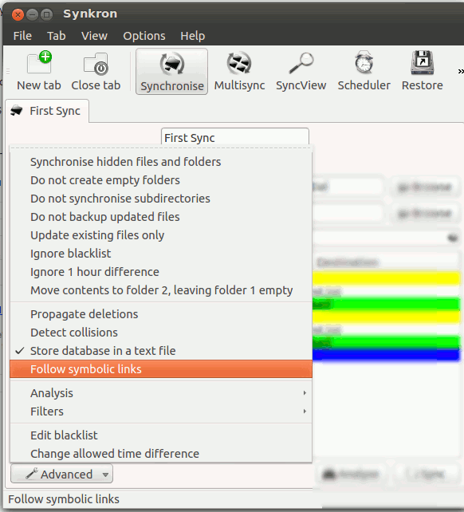
Task: Maximize the Synkron window
Action: (x=47, y=14)
